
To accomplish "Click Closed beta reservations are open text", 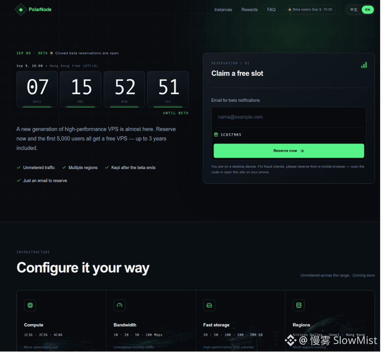I will [87, 53].
